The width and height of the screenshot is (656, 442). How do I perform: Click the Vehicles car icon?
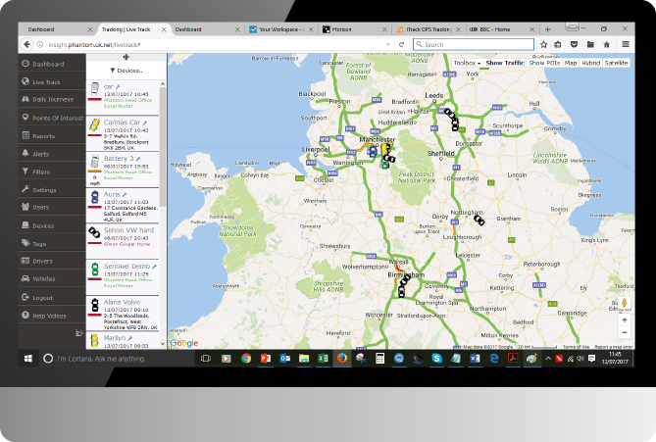[x=25, y=278]
